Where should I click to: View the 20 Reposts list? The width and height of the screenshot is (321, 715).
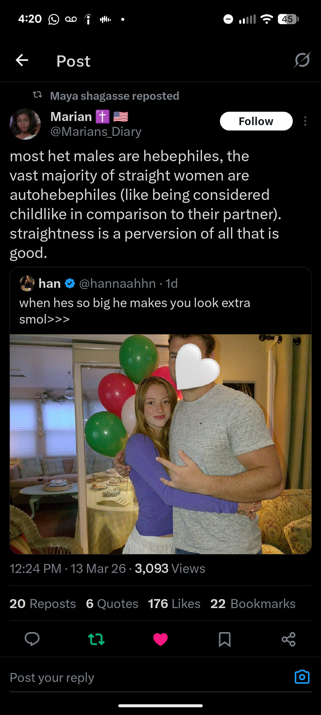pos(43,604)
